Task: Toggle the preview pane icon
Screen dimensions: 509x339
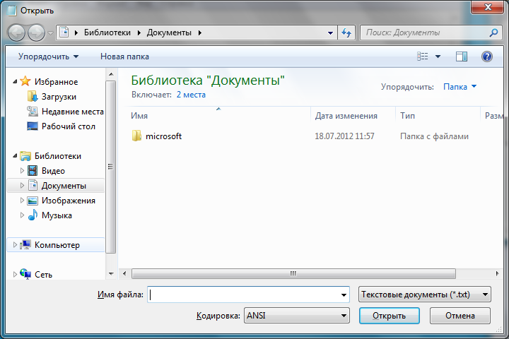Action: point(462,56)
